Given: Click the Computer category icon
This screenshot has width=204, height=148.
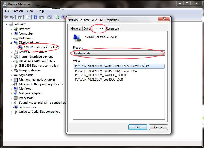Looking at the screenshot, I should (x=15, y=33).
